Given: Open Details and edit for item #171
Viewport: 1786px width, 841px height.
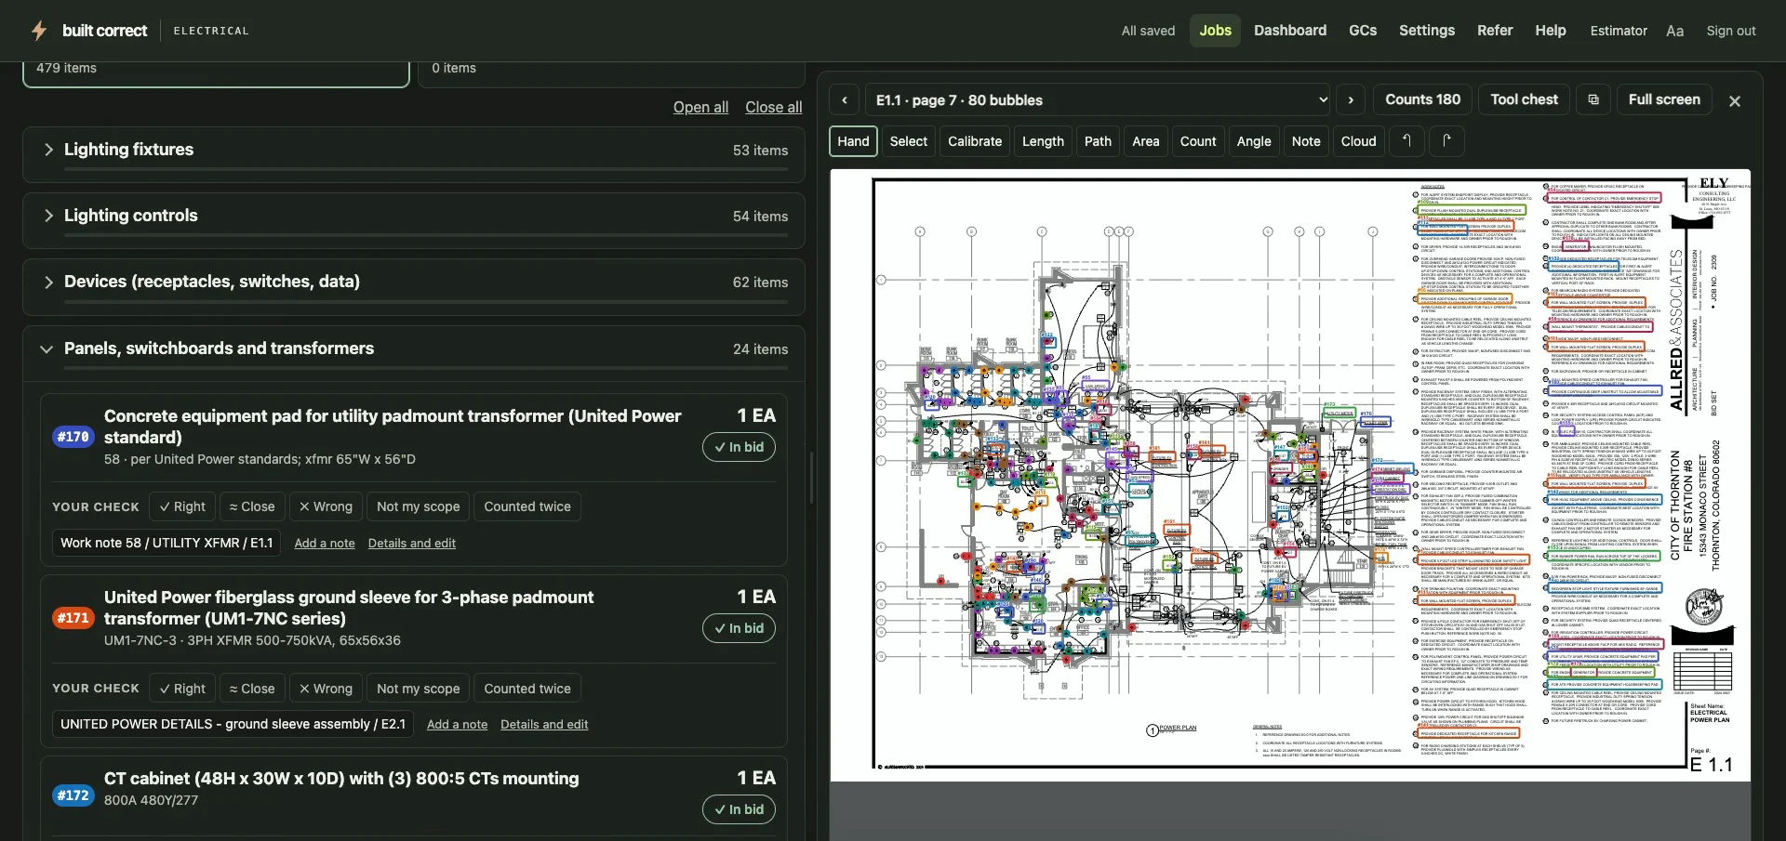Looking at the screenshot, I should pyautogui.click(x=544, y=724).
